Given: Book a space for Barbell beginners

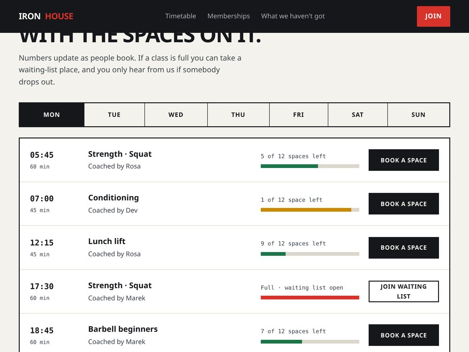Looking at the screenshot, I should tap(403, 335).
